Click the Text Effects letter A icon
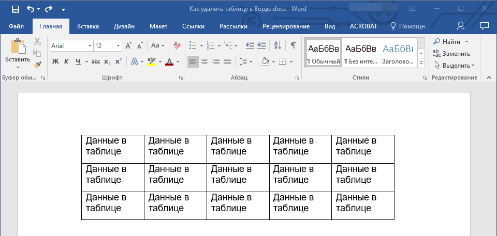The height and width of the screenshot is (236, 497). click(x=134, y=61)
